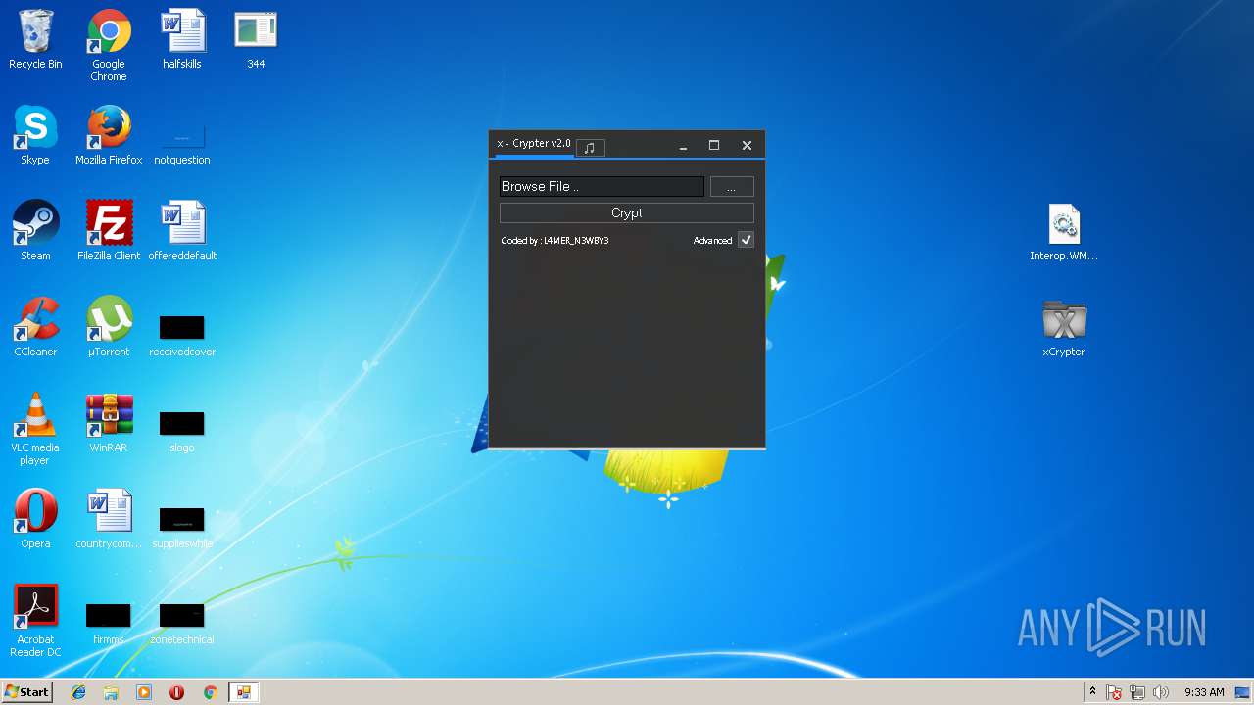Select the receivedcover desktop file
1254x705 pixels.
pyautogui.click(x=182, y=336)
